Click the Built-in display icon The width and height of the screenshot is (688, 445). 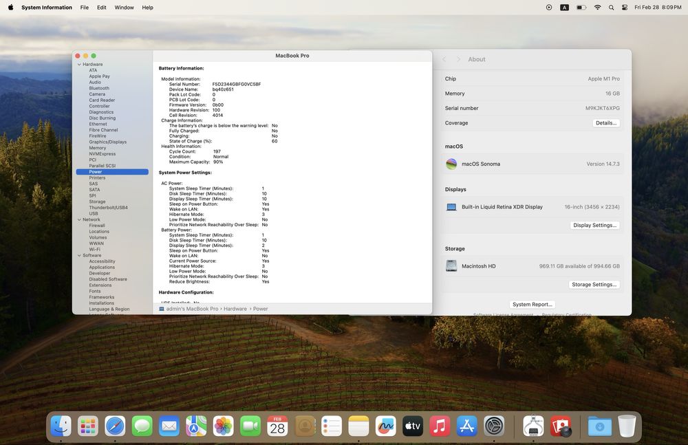coord(451,207)
